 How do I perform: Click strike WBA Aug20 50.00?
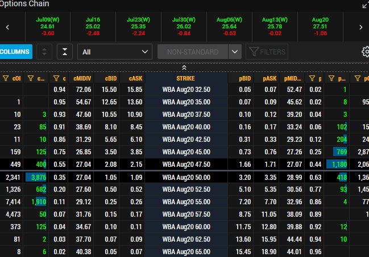click(186, 177)
